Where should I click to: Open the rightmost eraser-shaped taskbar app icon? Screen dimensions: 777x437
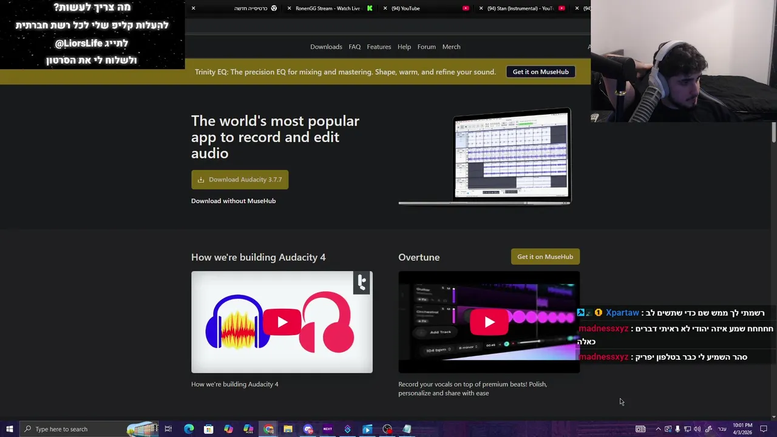[407, 429]
